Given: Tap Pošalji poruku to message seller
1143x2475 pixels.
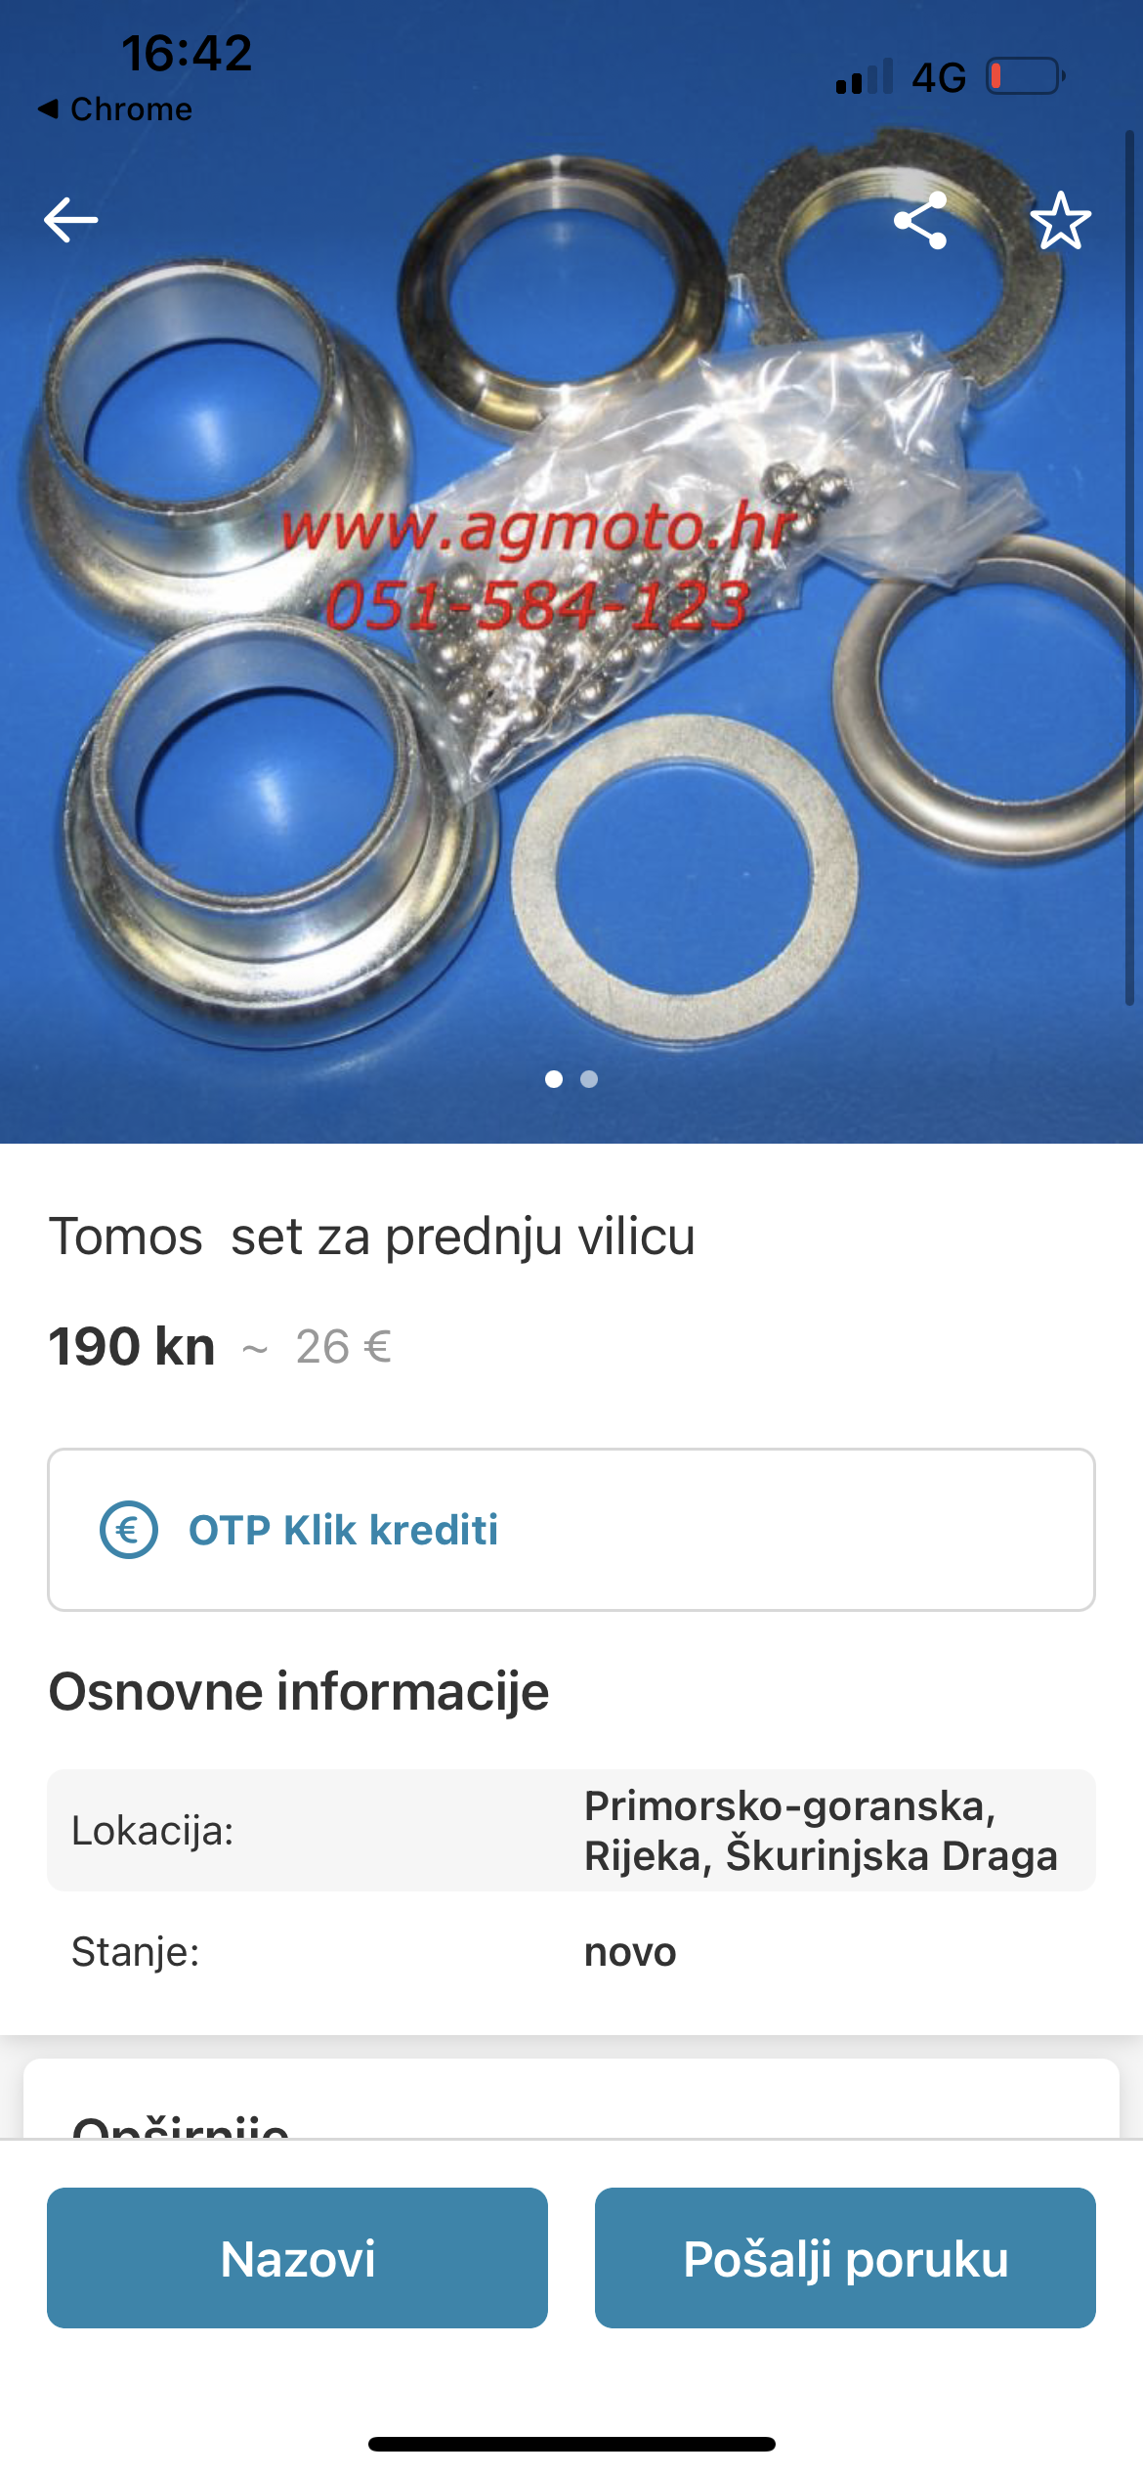Looking at the screenshot, I should coord(845,2258).
